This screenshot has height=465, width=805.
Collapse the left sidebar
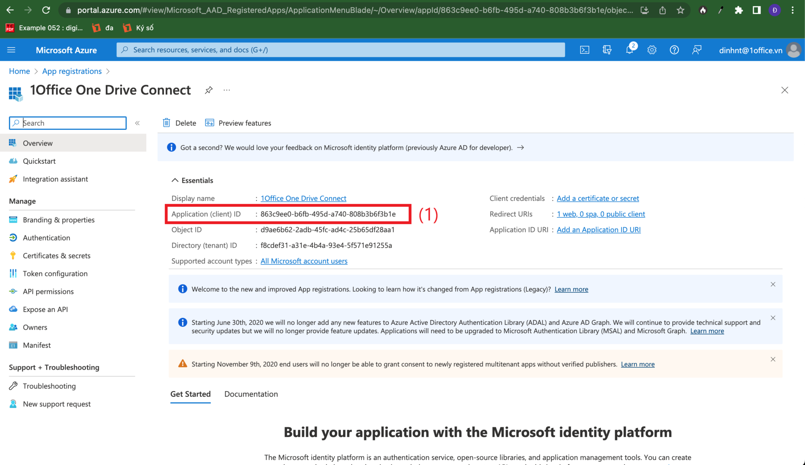coord(137,123)
